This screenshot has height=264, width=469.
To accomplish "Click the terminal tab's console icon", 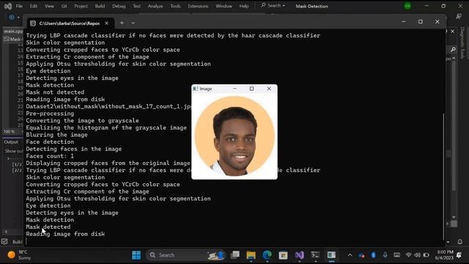I will 33,23.
